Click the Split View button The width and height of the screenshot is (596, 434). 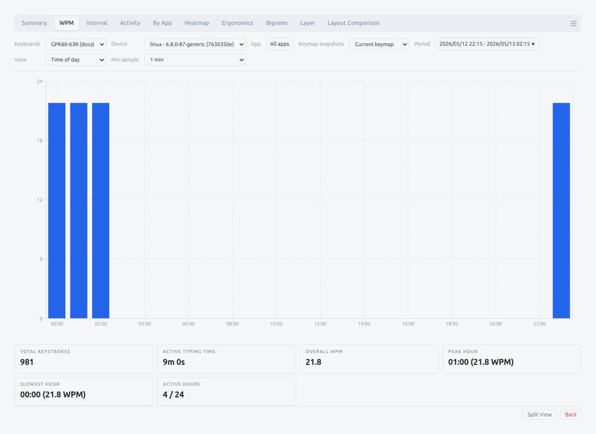click(540, 415)
